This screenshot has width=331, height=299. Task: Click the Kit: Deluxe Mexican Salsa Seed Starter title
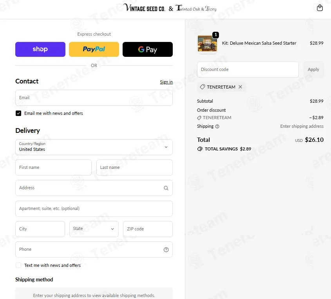259,43
